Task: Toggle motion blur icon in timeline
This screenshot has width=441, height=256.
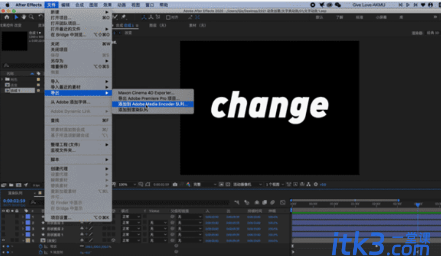Action: click(272, 202)
